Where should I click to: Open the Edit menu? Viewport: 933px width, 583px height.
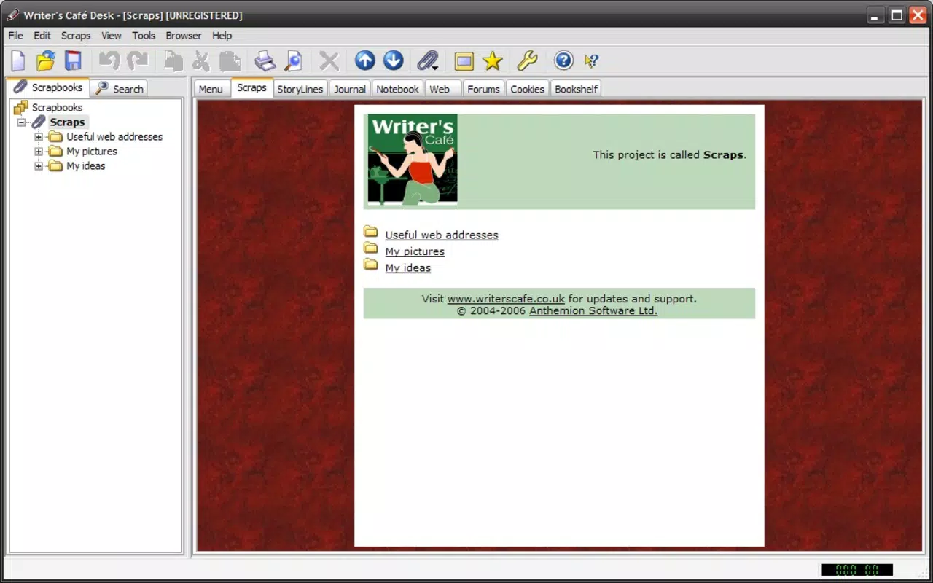pos(42,35)
